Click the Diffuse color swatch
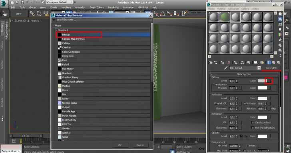The height and width of the screenshot is (153, 291). pyautogui.click(x=261, y=81)
